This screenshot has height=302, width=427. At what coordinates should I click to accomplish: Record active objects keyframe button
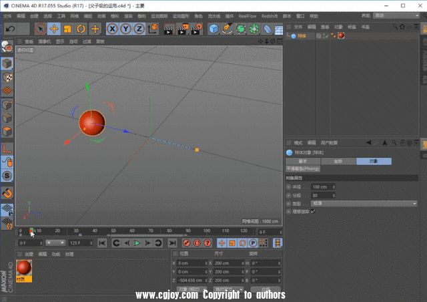pyautogui.click(x=187, y=243)
